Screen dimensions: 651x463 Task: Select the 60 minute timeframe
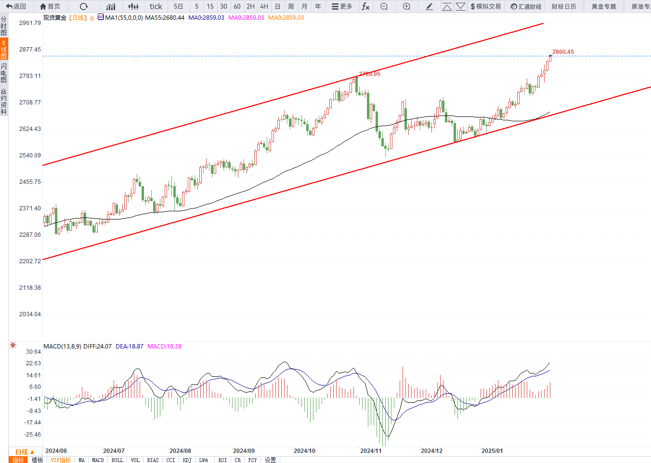tap(237, 6)
